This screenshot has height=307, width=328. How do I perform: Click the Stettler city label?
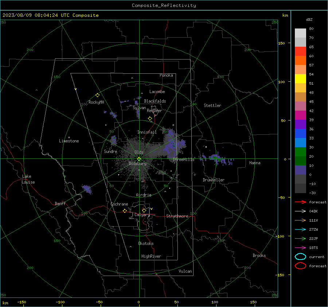(x=212, y=105)
